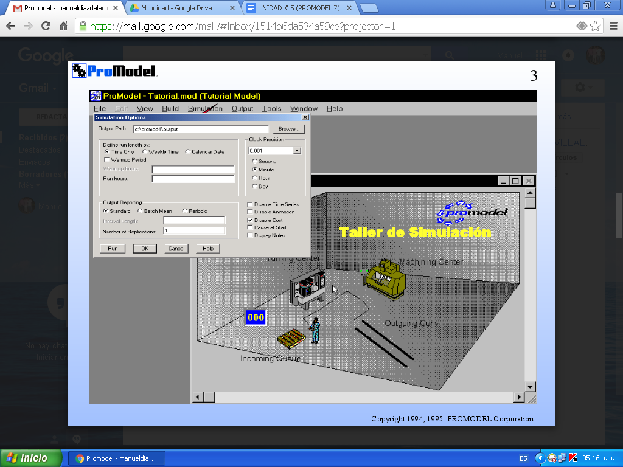Click the browser forward arrow

tap(28, 26)
